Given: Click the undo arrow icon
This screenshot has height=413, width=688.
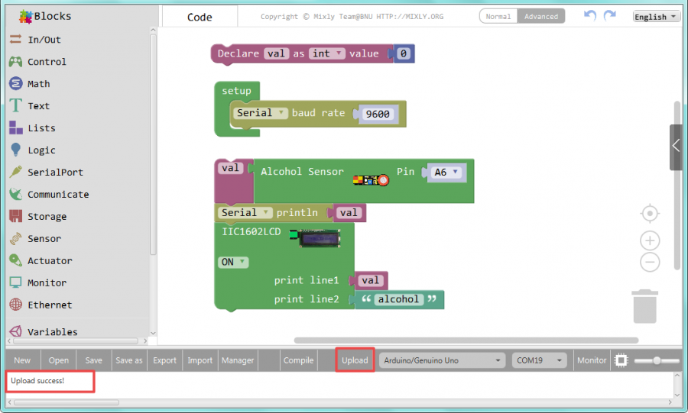Looking at the screenshot, I should (x=590, y=16).
